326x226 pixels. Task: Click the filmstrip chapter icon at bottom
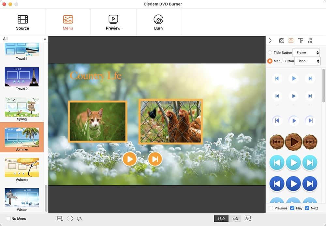pos(59,218)
